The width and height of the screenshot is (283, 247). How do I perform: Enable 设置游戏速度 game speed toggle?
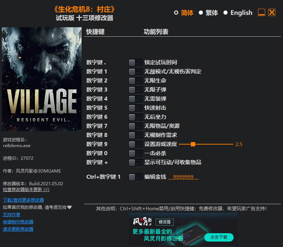(x=135, y=144)
